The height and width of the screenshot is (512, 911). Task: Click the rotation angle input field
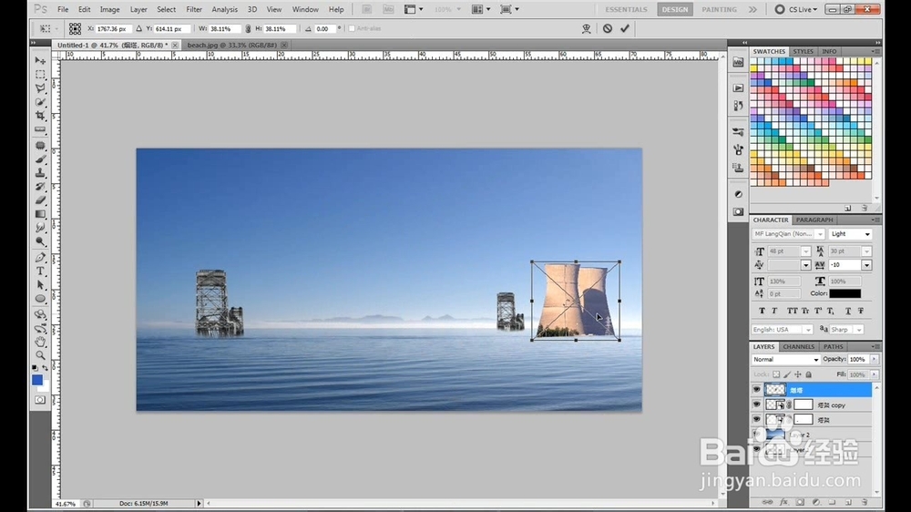coord(323,28)
